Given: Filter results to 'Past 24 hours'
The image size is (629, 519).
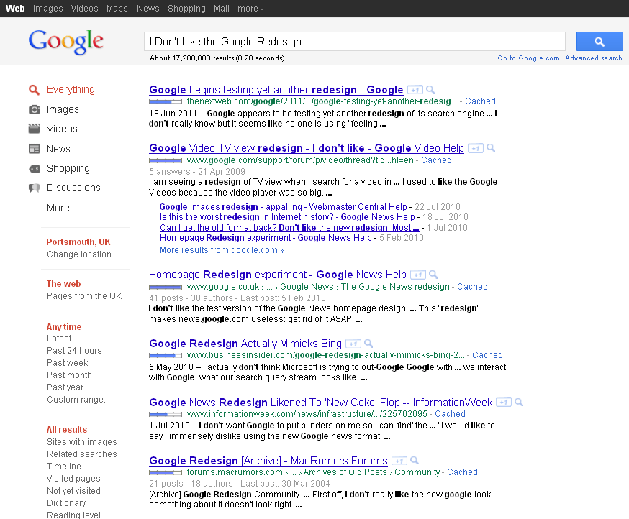Looking at the screenshot, I should pos(74,351).
